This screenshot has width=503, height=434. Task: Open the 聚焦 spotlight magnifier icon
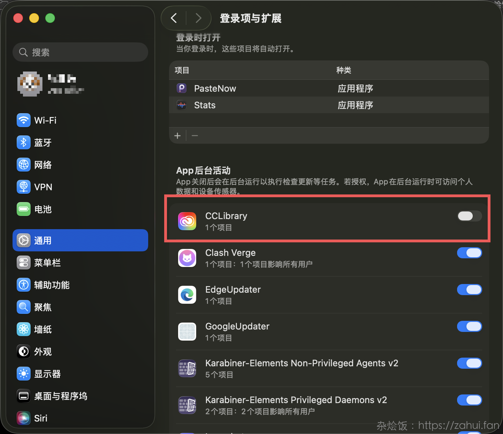pos(24,307)
